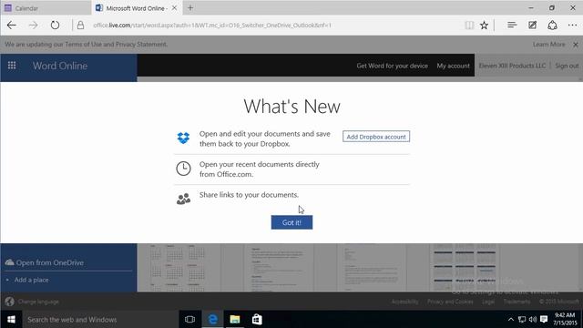Click the clock recent documents icon
The width and height of the screenshot is (583, 328).
tap(183, 169)
